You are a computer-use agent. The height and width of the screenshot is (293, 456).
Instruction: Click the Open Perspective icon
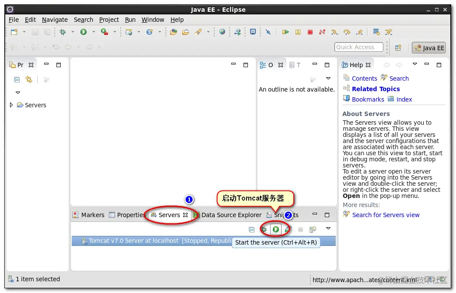click(x=398, y=48)
